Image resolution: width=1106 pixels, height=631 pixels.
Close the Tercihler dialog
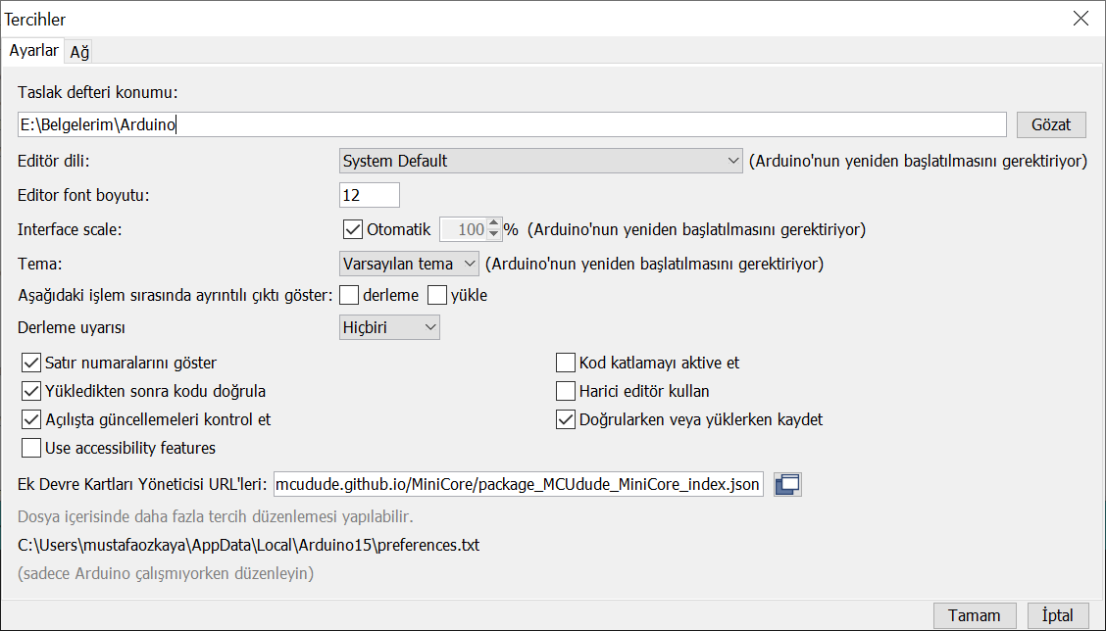(1081, 19)
